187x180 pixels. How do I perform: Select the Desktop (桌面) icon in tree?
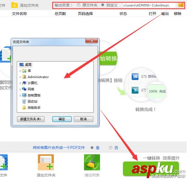(21, 65)
